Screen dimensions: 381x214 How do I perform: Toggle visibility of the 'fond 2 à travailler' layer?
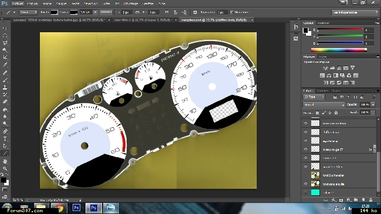(x=305, y=175)
